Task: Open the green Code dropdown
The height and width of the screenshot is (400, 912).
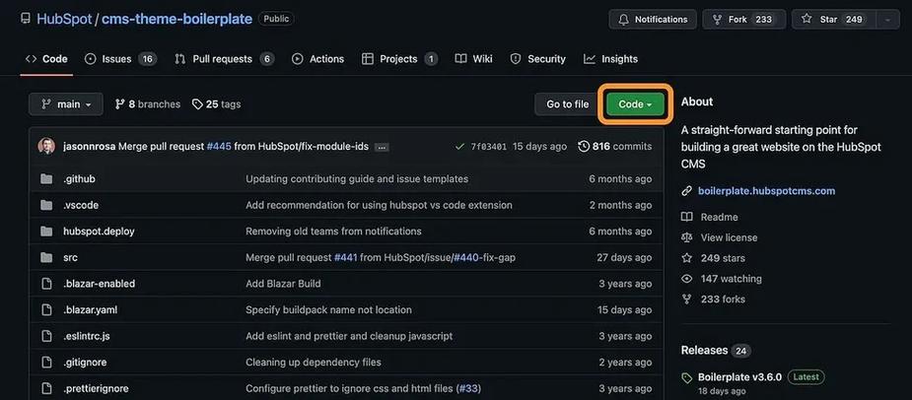Action: tap(635, 104)
